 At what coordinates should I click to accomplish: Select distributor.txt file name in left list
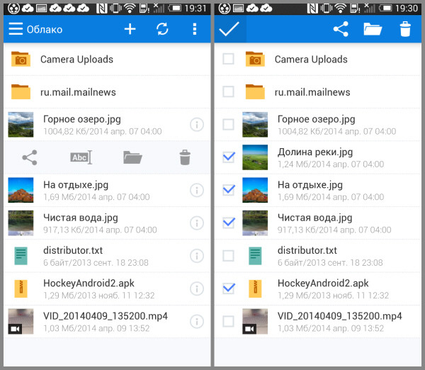[x=73, y=250]
